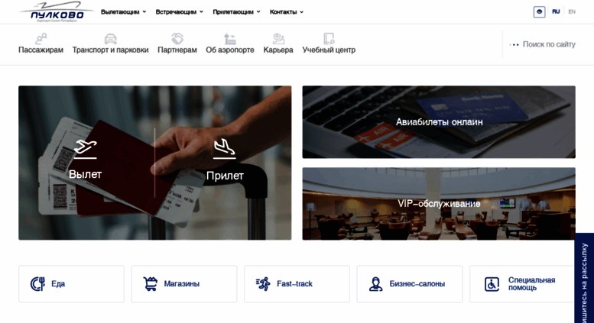Click the Поиск по сайту search field
This screenshot has height=323, width=594.
pos(543,44)
